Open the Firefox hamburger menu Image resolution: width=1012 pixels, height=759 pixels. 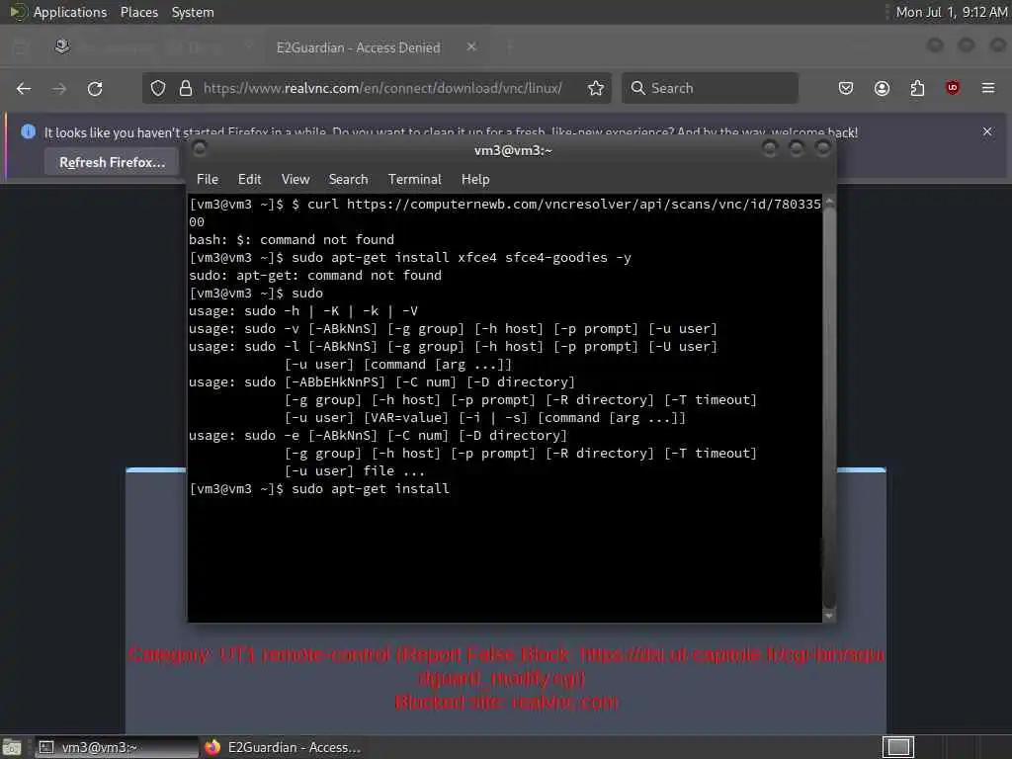coord(988,88)
